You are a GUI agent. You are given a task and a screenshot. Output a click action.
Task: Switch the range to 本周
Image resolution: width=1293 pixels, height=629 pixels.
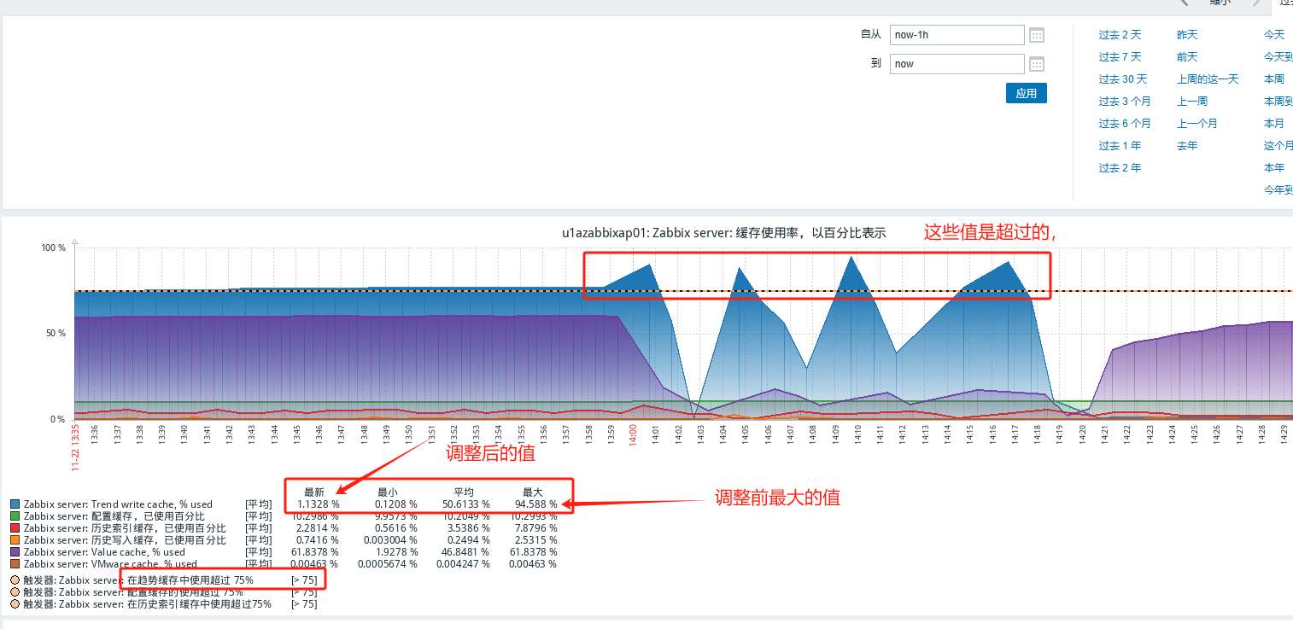click(1274, 79)
